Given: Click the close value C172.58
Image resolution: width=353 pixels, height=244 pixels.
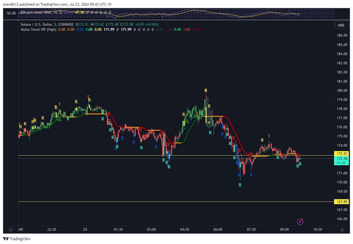Looking at the screenshot, I should point(127,24).
